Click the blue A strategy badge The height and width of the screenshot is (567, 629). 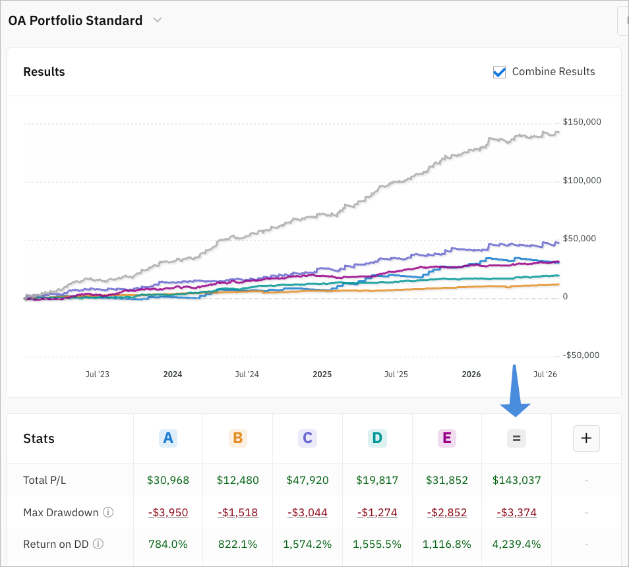(x=168, y=438)
